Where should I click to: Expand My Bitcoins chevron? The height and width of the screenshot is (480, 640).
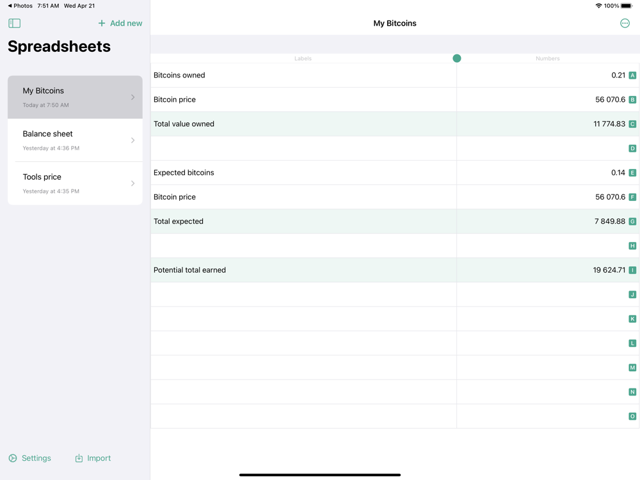[x=132, y=97]
